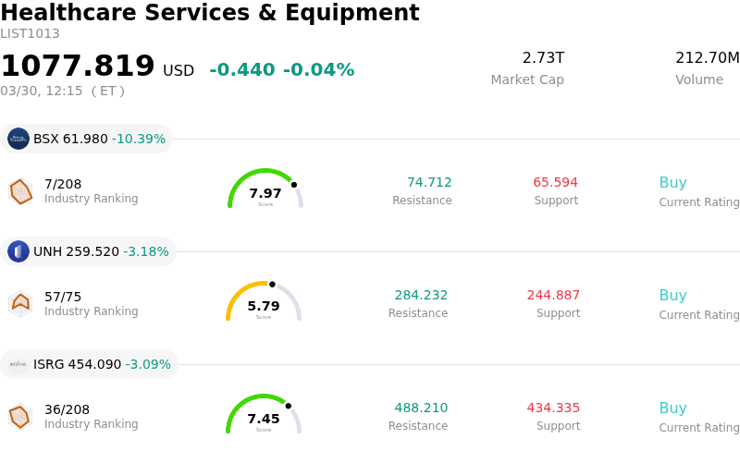Click the Healthcare Services & Equipment title

(210, 13)
